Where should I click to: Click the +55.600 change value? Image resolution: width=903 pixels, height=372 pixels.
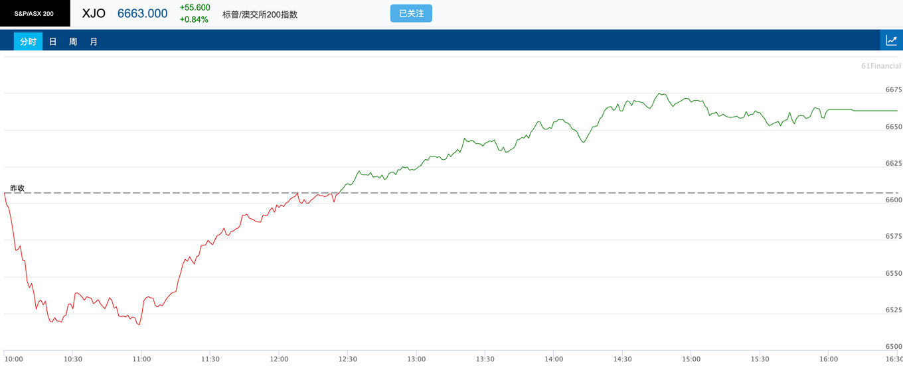[195, 7]
